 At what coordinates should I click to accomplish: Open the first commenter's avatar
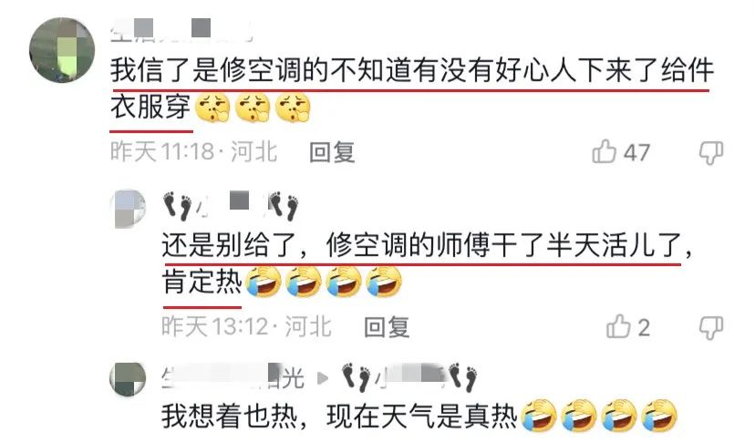pyautogui.click(x=62, y=50)
